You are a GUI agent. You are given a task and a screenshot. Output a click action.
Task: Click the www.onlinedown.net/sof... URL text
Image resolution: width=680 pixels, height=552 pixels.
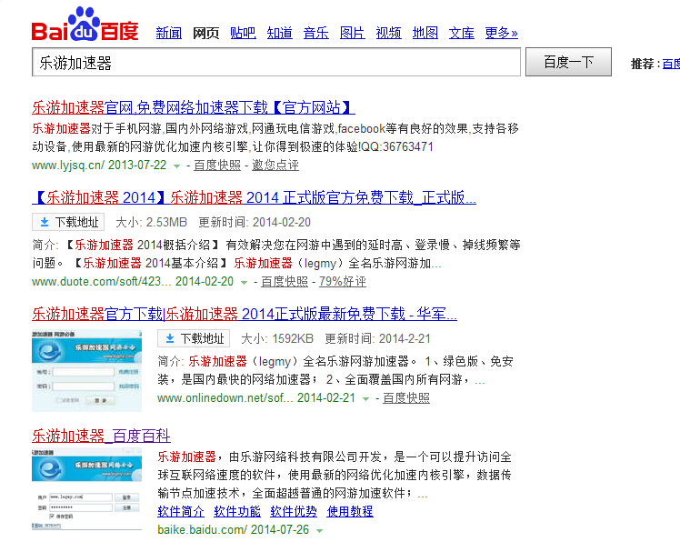point(225,398)
